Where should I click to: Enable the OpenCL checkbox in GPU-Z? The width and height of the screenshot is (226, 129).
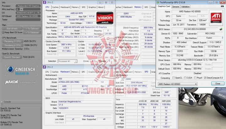pyautogui.click(x=174, y=78)
